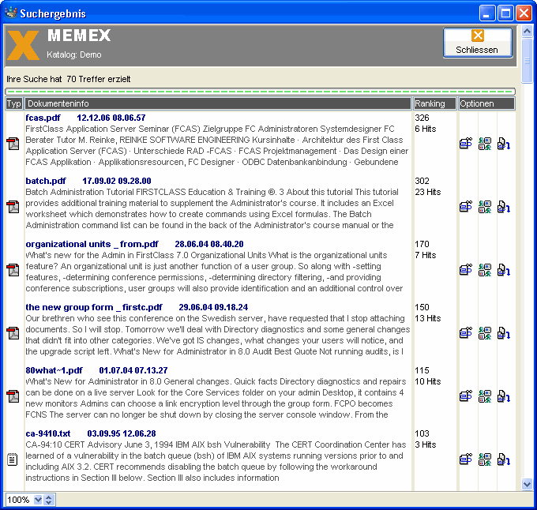This screenshot has width=537, height=510.
Task: Click the document-with-arrow icon for batch.pdf
Action: tap(504, 207)
